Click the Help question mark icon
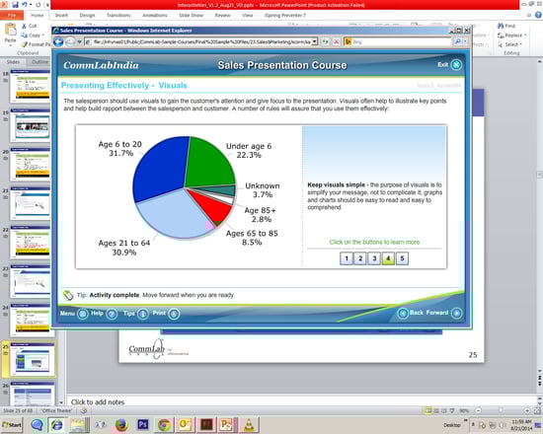This screenshot has width=543, height=434. [x=112, y=314]
